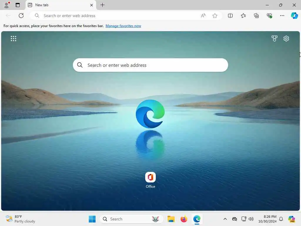Go back using the back arrow

click(8, 16)
